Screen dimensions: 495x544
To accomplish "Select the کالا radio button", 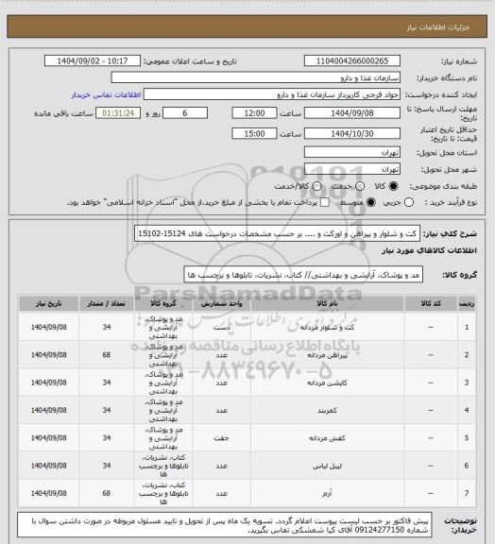I will (393, 186).
